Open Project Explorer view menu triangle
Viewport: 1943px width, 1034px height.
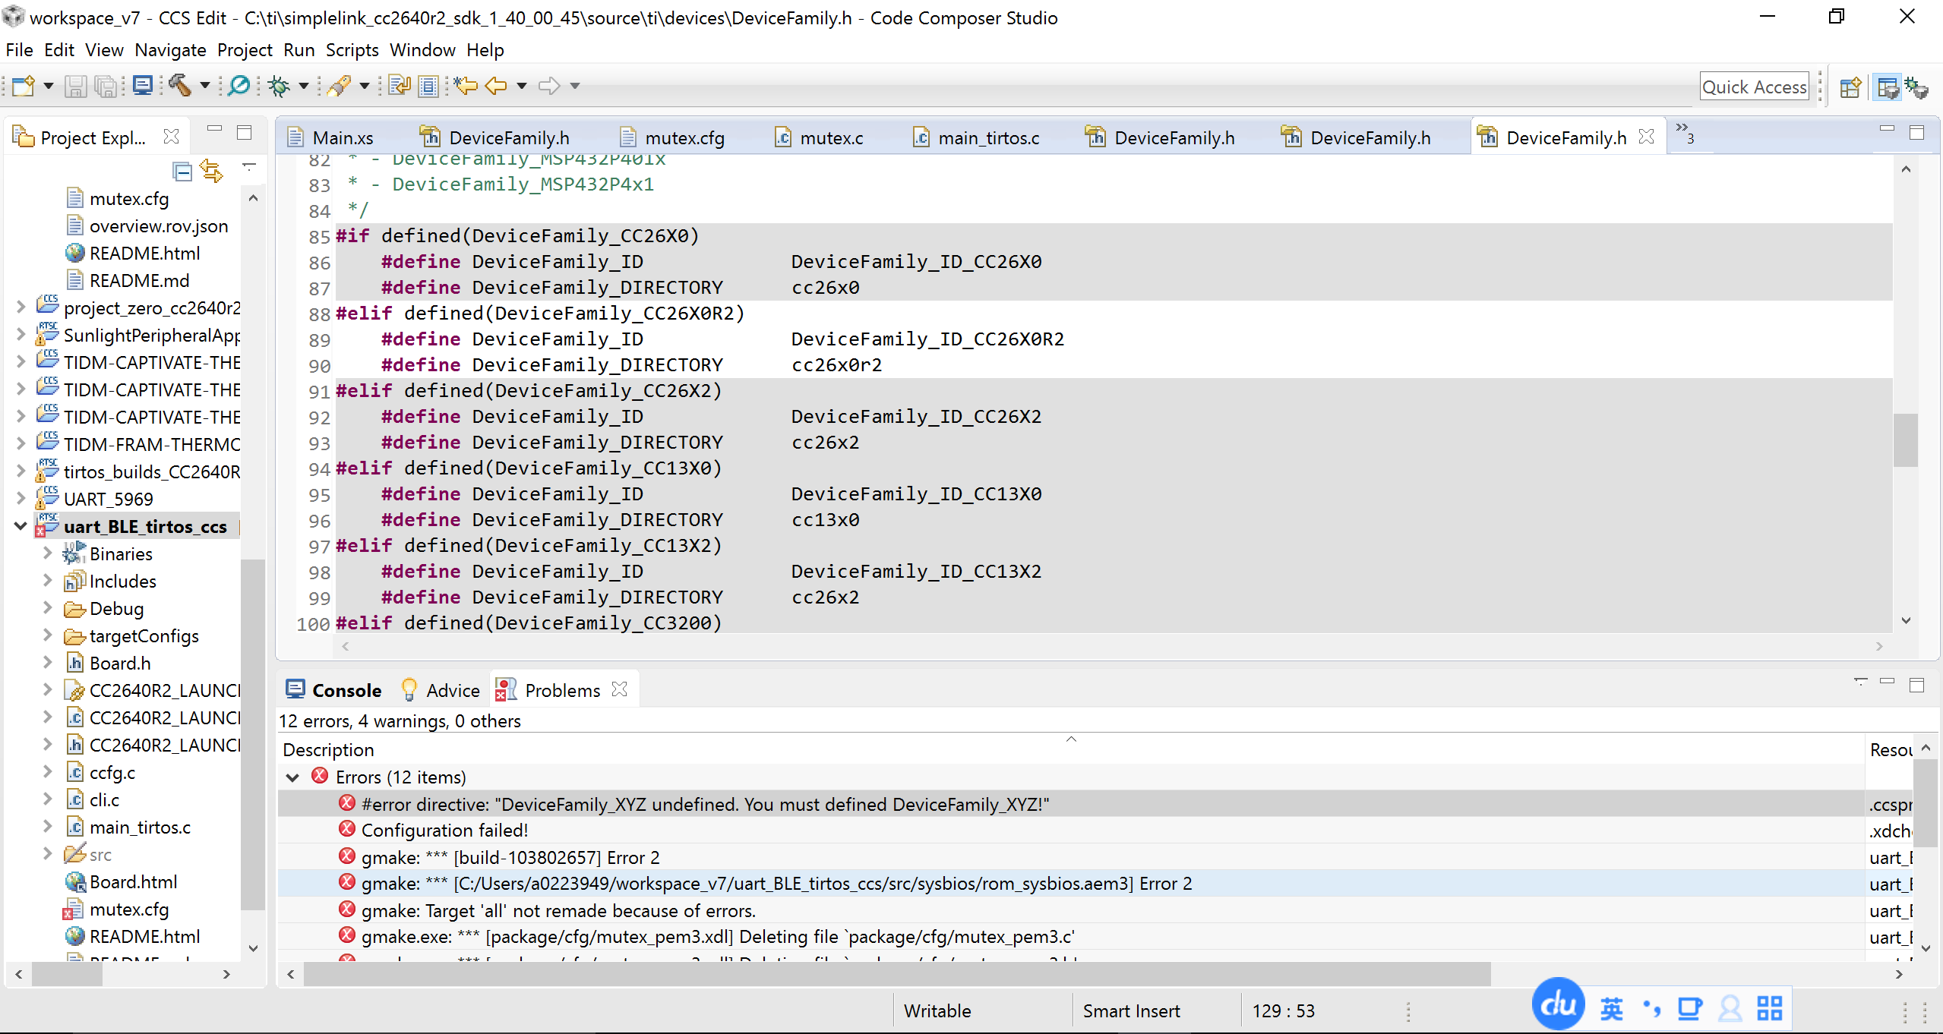(x=249, y=167)
